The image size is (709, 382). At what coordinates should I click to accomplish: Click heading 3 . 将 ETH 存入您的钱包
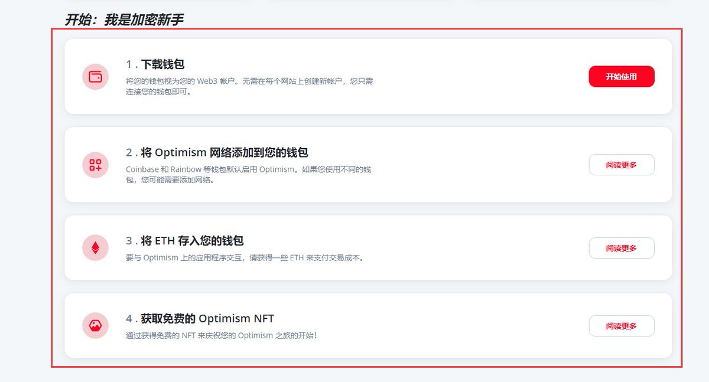(185, 241)
